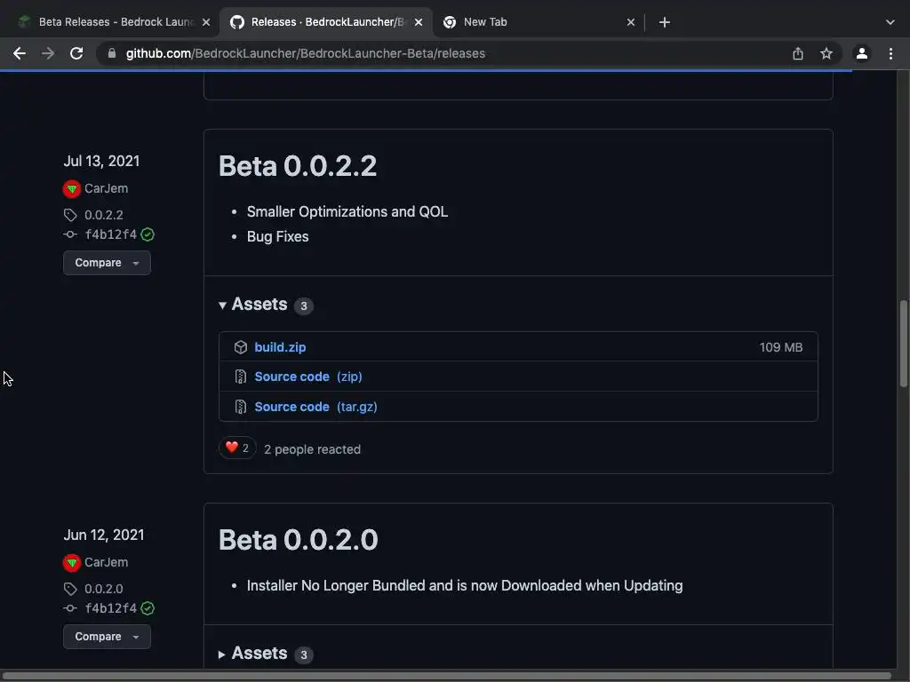Viewport: 910px width, 682px height.
Task: Open Chrome three-dot menu
Action: click(890, 53)
